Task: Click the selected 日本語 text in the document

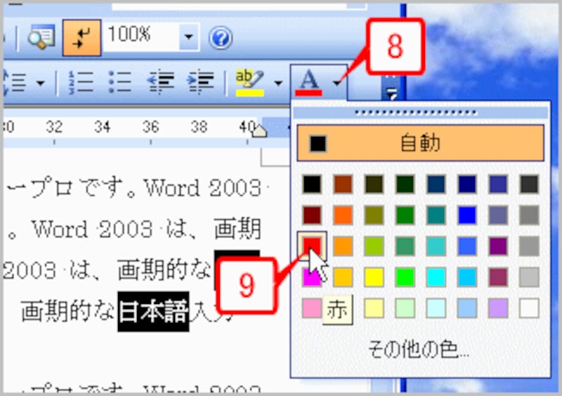Action: pos(153,311)
